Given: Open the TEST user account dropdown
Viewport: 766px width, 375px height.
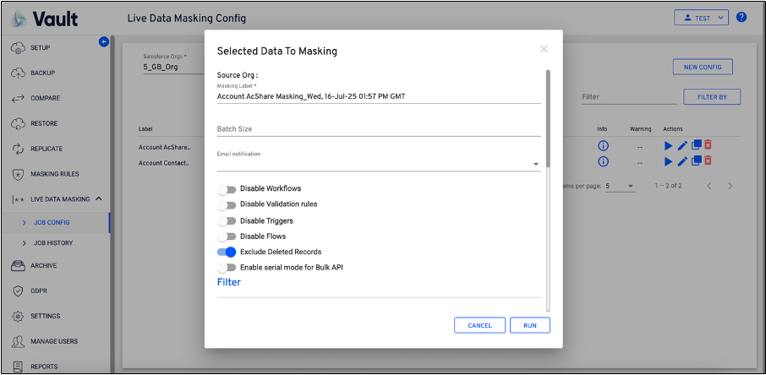Looking at the screenshot, I should point(701,17).
